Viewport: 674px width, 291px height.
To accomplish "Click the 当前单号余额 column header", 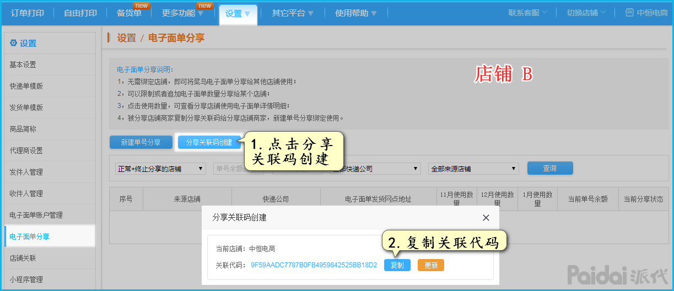I will click(x=588, y=199).
